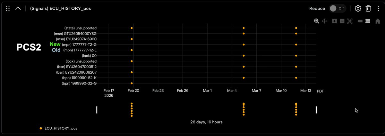This screenshot has height=136, width=385.
Task: Click the Feb 17 axis tick label
Action: point(109,91)
